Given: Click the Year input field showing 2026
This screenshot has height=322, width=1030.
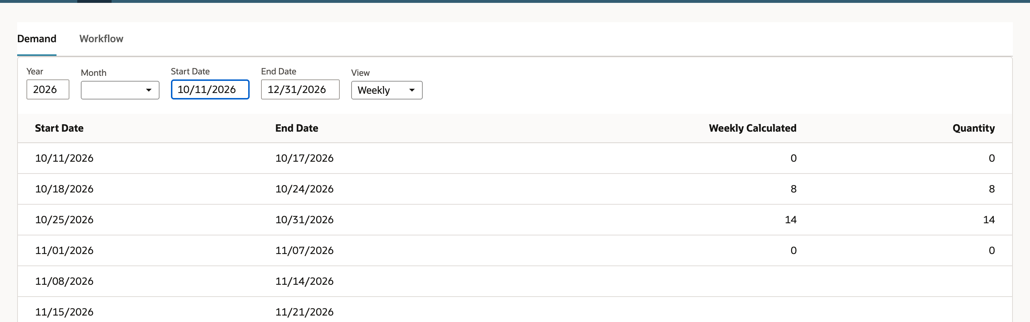Looking at the screenshot, I should (x=48, y=89).
